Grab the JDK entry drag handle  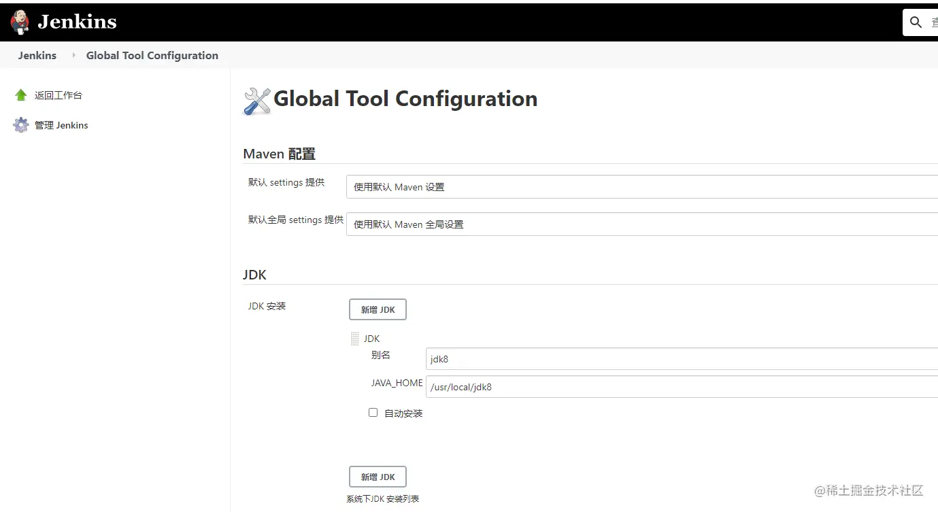[x=354, y=339]
